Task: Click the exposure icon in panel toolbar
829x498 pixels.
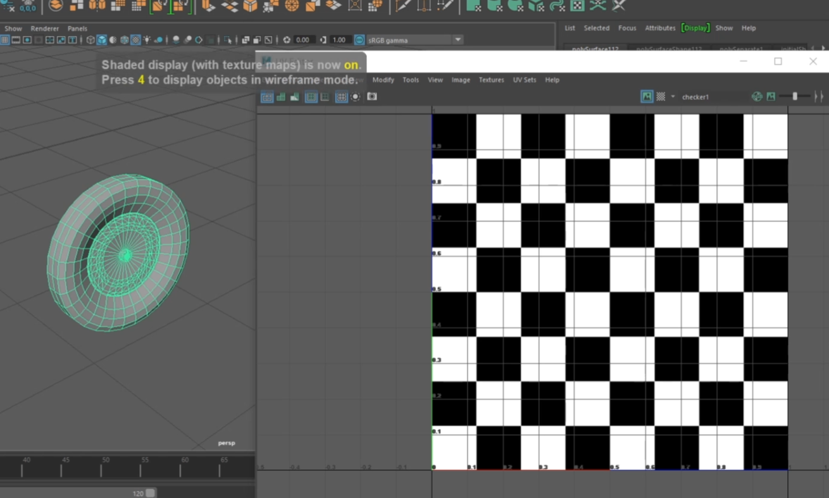Action: tap(287, 40)
